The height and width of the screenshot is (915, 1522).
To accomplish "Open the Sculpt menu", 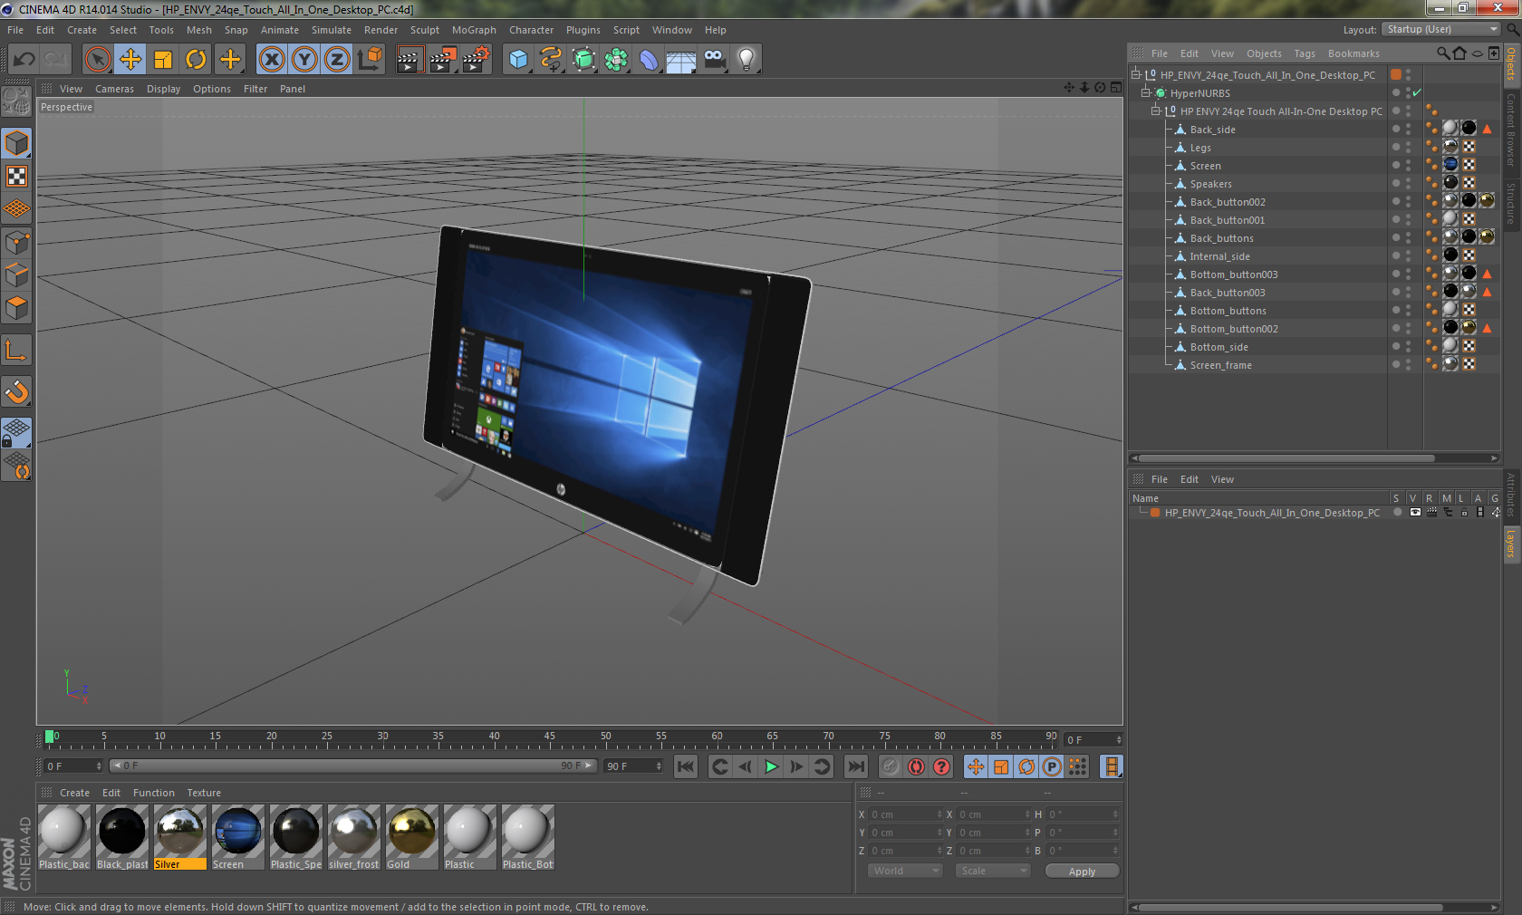I will coord(425,30).
